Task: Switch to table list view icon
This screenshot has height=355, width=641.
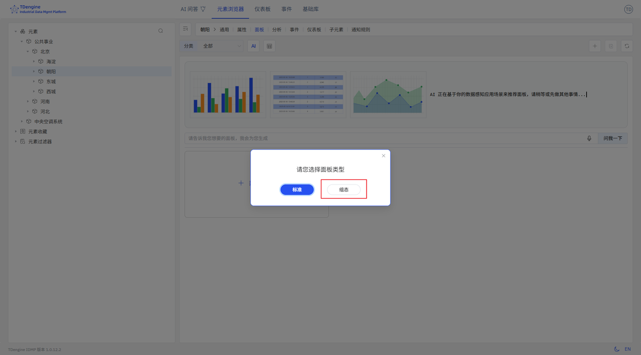Action: pyautogui.click(x=269, y=46)
